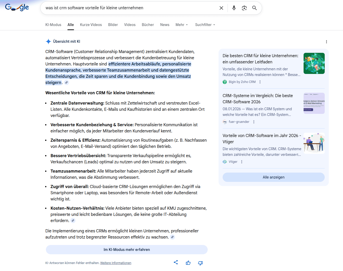Open the three-dot menu next to Vtiger

(x=241, y=162)
